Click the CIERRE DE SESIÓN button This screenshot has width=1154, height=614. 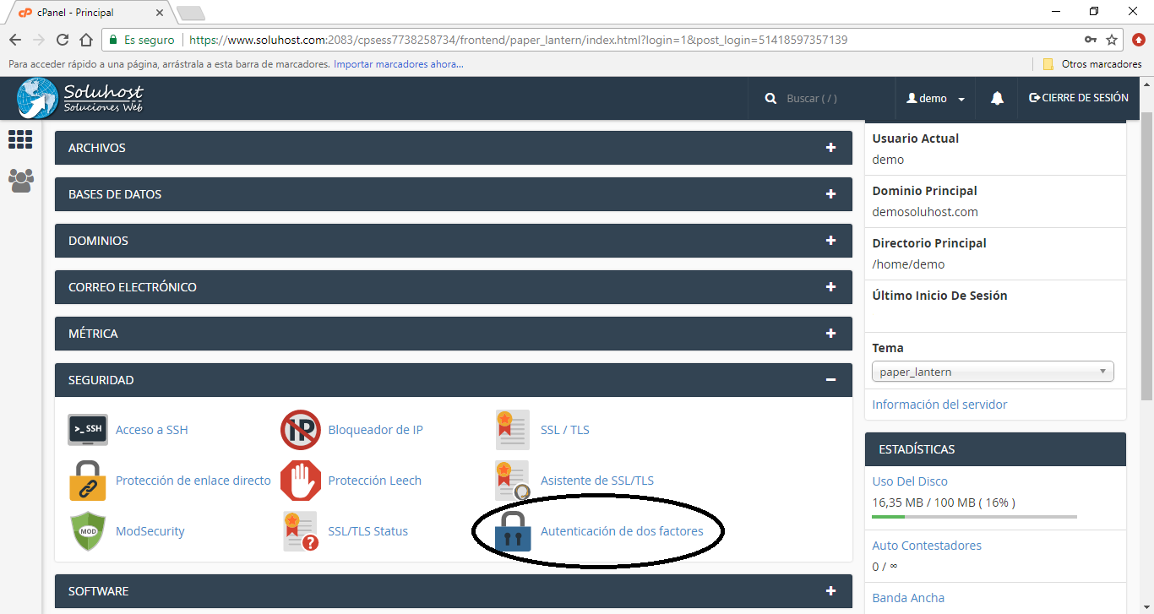click(x=1078, y=98)
